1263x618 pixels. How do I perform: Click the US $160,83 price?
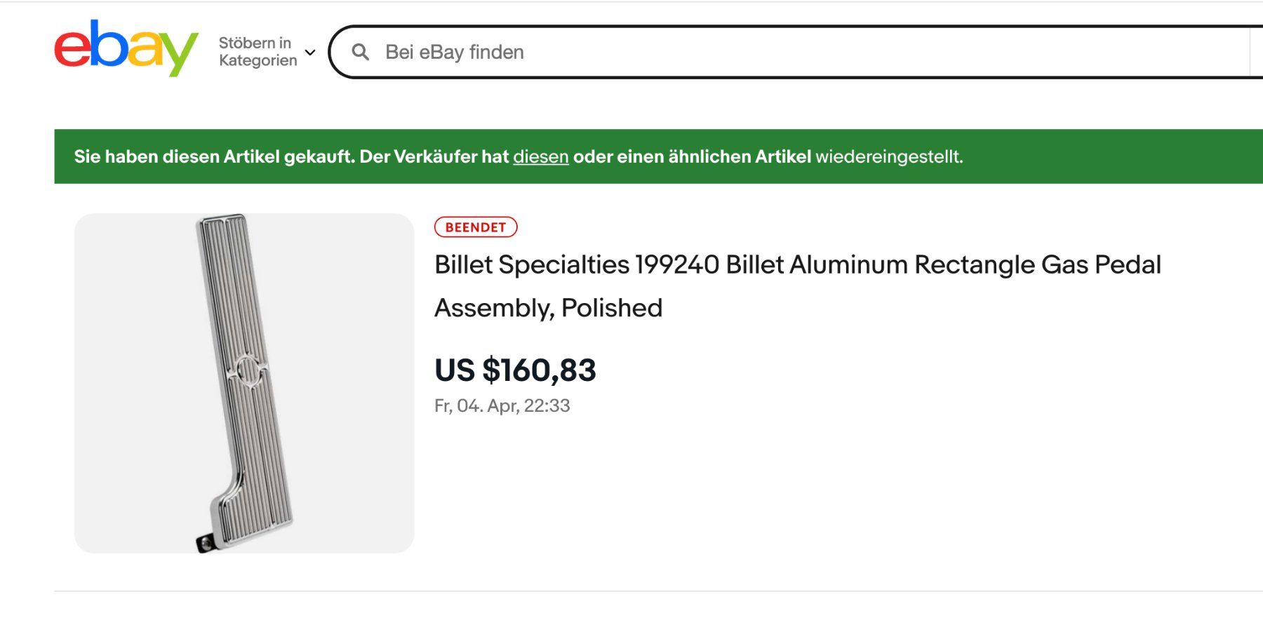coord(515,370)
